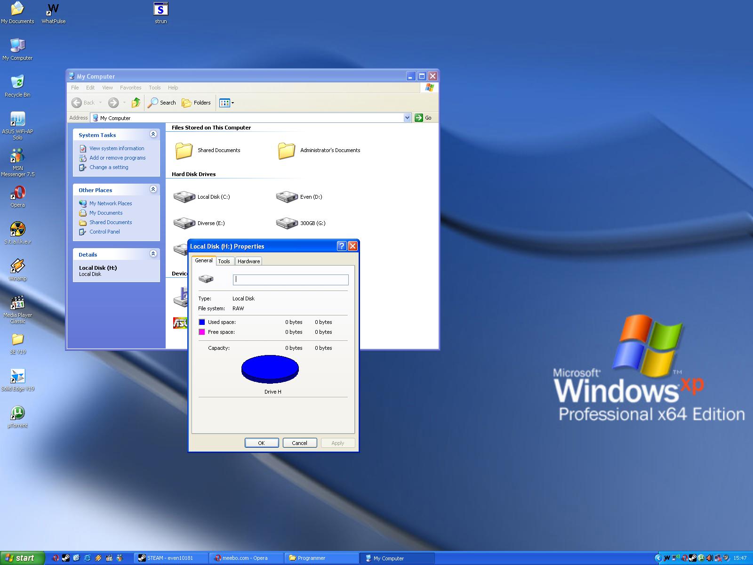Click the Back button in My Computer
The height and width of the screenshot is (565, 753).
(83, 102)
